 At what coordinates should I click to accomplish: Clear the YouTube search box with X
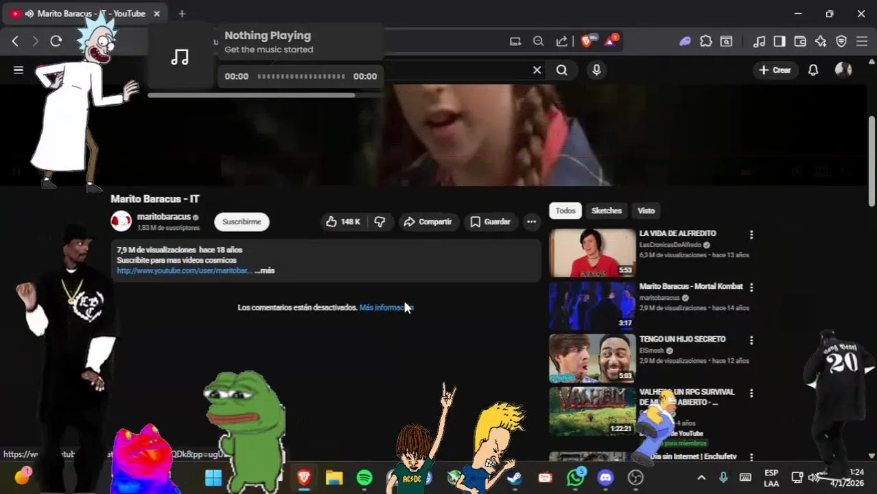[537, 70]
